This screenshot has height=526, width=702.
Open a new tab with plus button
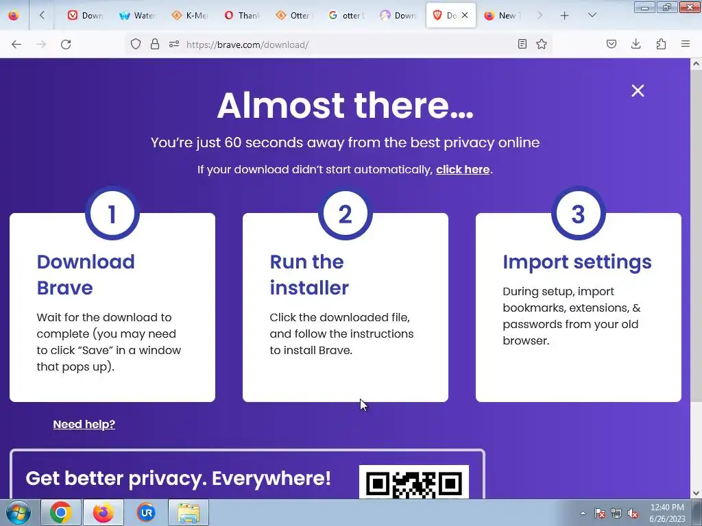pos(565,15)
